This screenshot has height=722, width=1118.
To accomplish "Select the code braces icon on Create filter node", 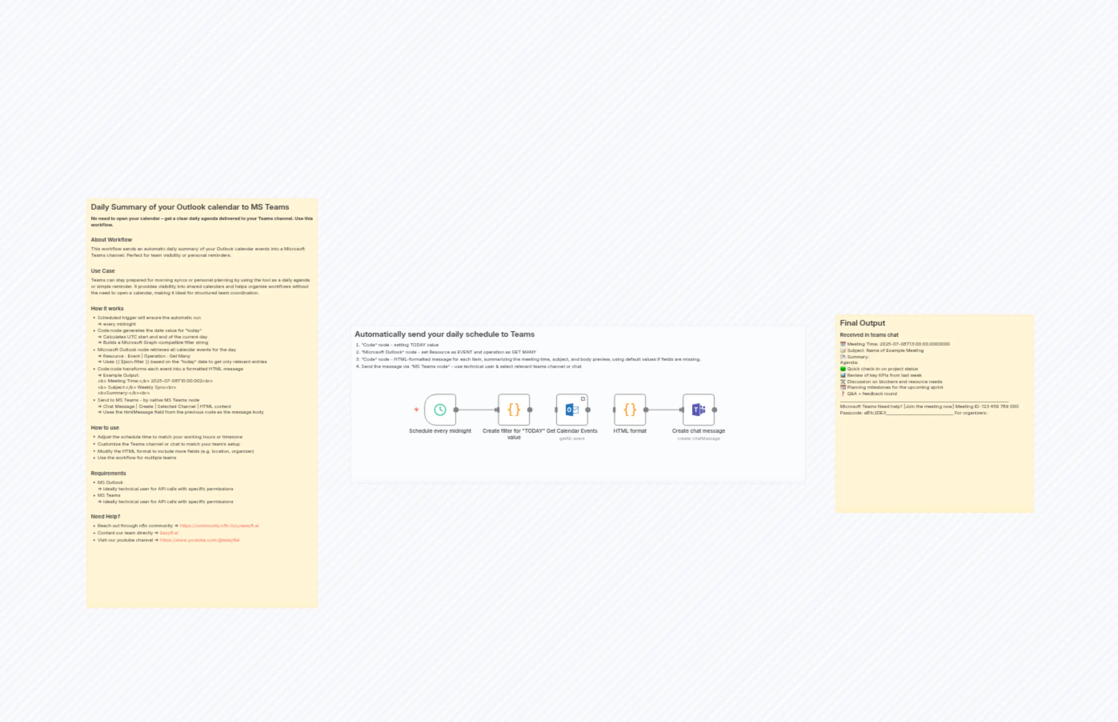I will point(515,409).
